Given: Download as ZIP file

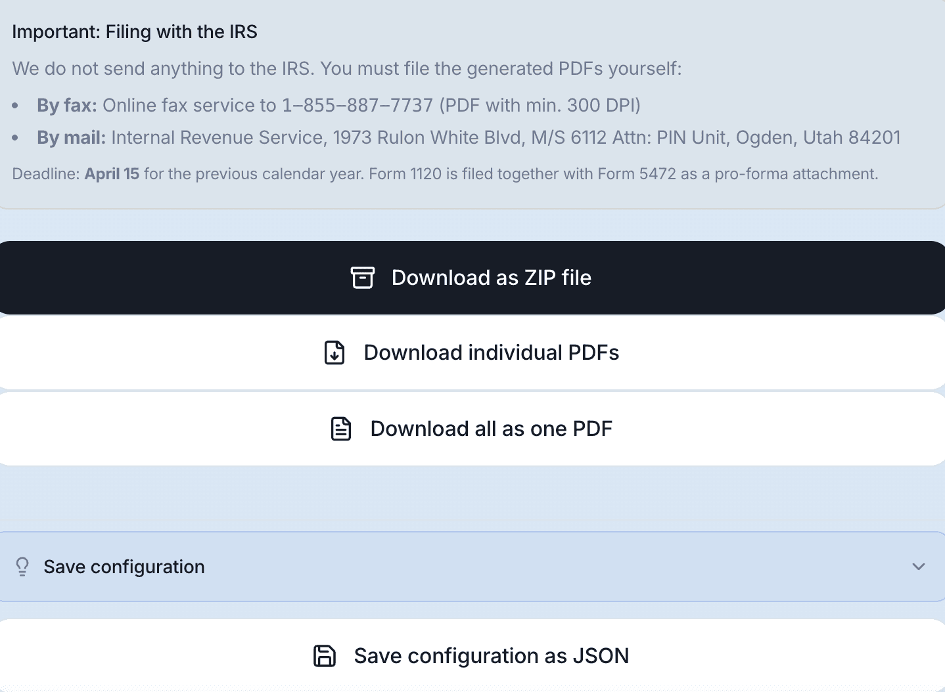Looking at the screenshot, I should click(x=472, y=278).
